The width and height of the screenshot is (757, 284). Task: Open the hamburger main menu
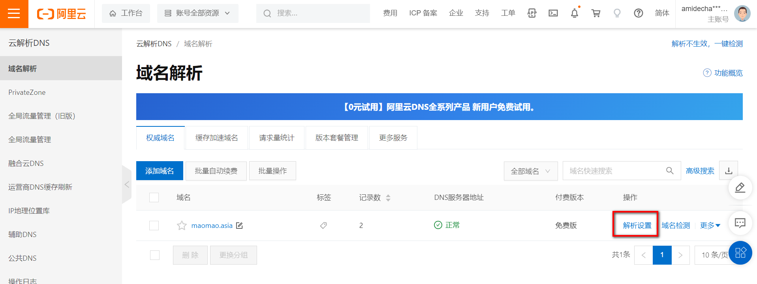click(x=14, y=14)
